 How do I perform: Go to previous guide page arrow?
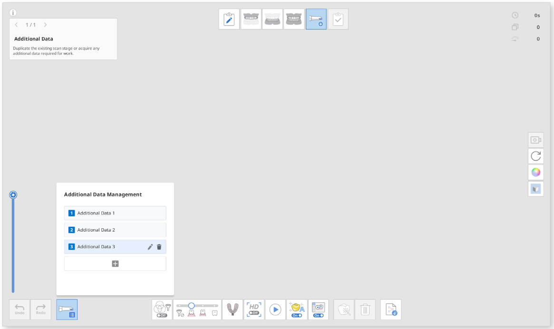coord(16,25)
